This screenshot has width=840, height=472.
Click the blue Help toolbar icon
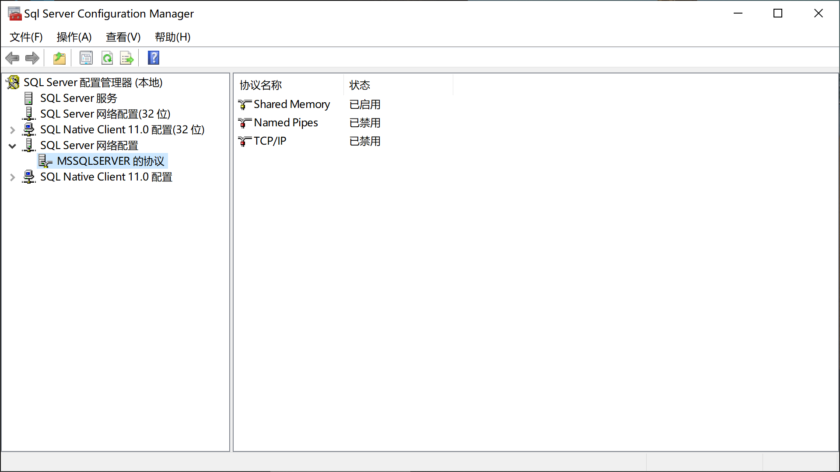[154, 58]
